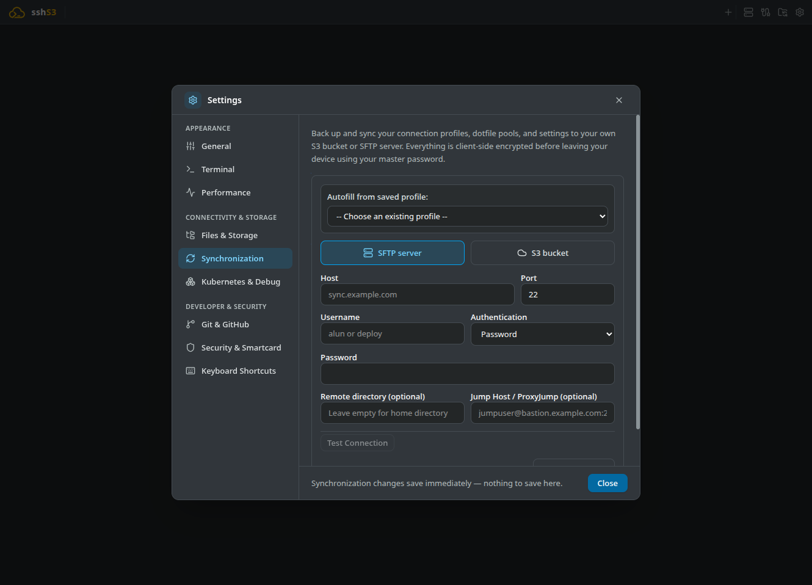
Task: Click the 'DEVELOPER & SECURITY' heading
Action: 226,307
